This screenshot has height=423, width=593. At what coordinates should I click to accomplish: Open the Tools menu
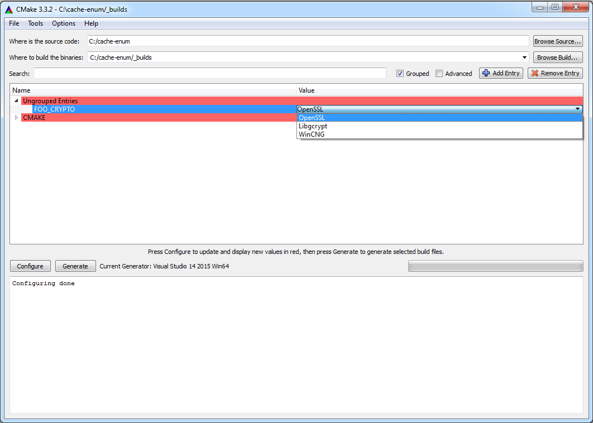click(x=35, y=23)
